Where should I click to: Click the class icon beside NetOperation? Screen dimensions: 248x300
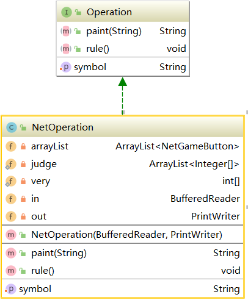(x=12, y=127)
